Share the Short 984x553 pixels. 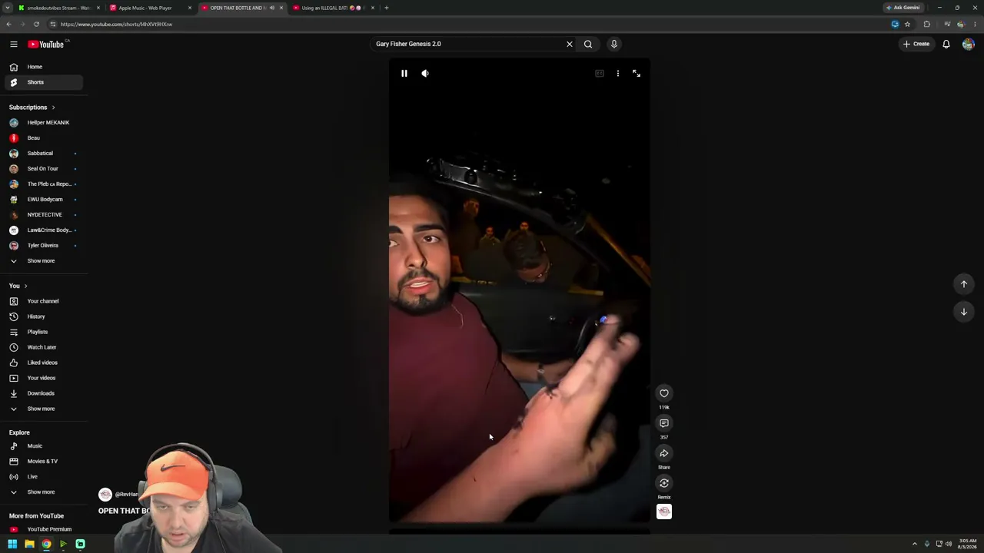click(x=664, y=453)
